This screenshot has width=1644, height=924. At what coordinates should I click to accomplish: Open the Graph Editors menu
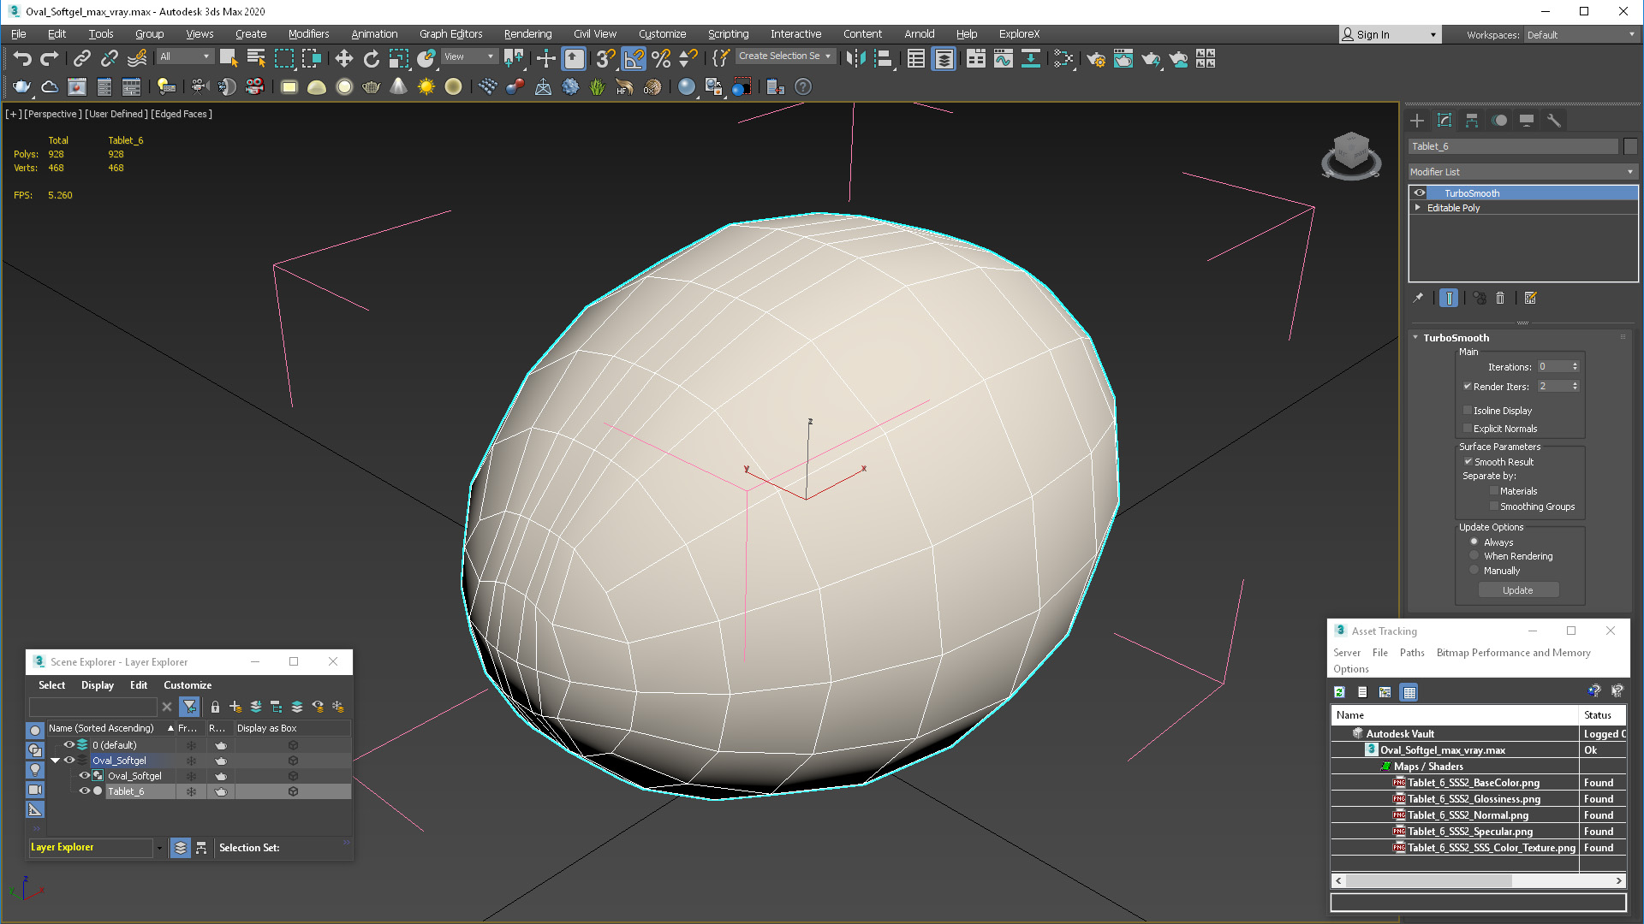pos(450,34)
